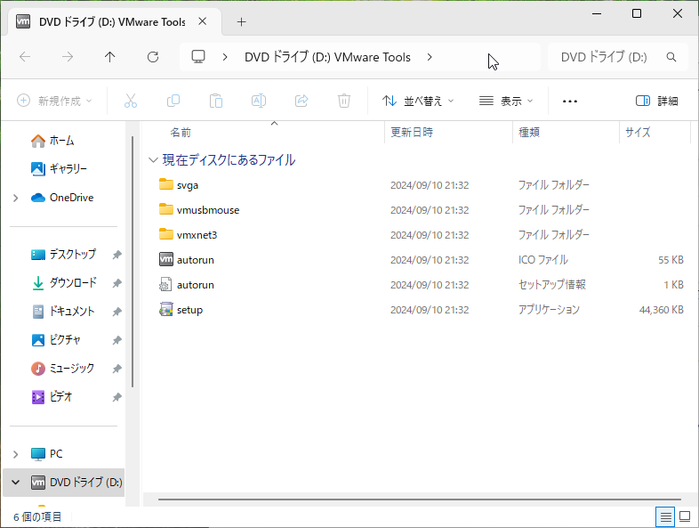The width and height of the screenshot is (699, 528).
Task: Open a new tab with plus button
Action: point(241,21)
